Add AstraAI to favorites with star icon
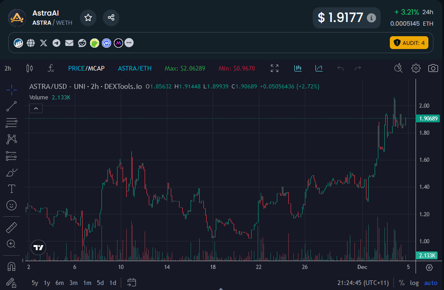The image size is (444, 290). coord(88,18)
